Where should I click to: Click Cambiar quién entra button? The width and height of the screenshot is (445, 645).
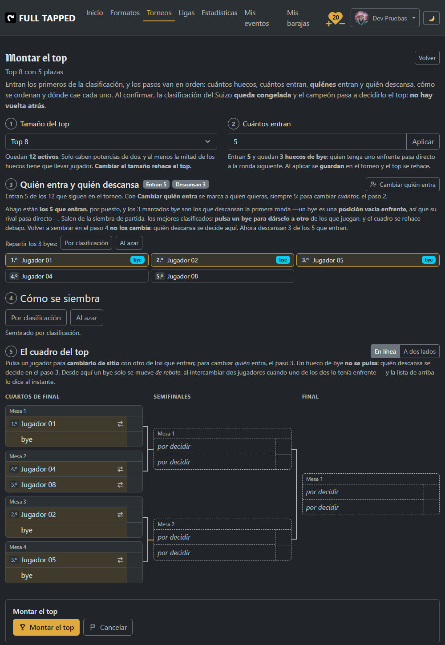pos(403,185)
